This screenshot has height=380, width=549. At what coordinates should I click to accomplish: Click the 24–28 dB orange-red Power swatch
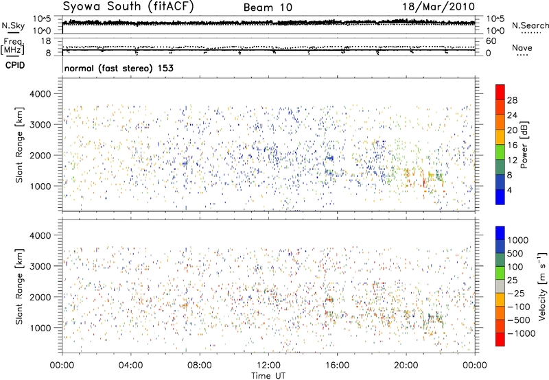coord(500,107)
